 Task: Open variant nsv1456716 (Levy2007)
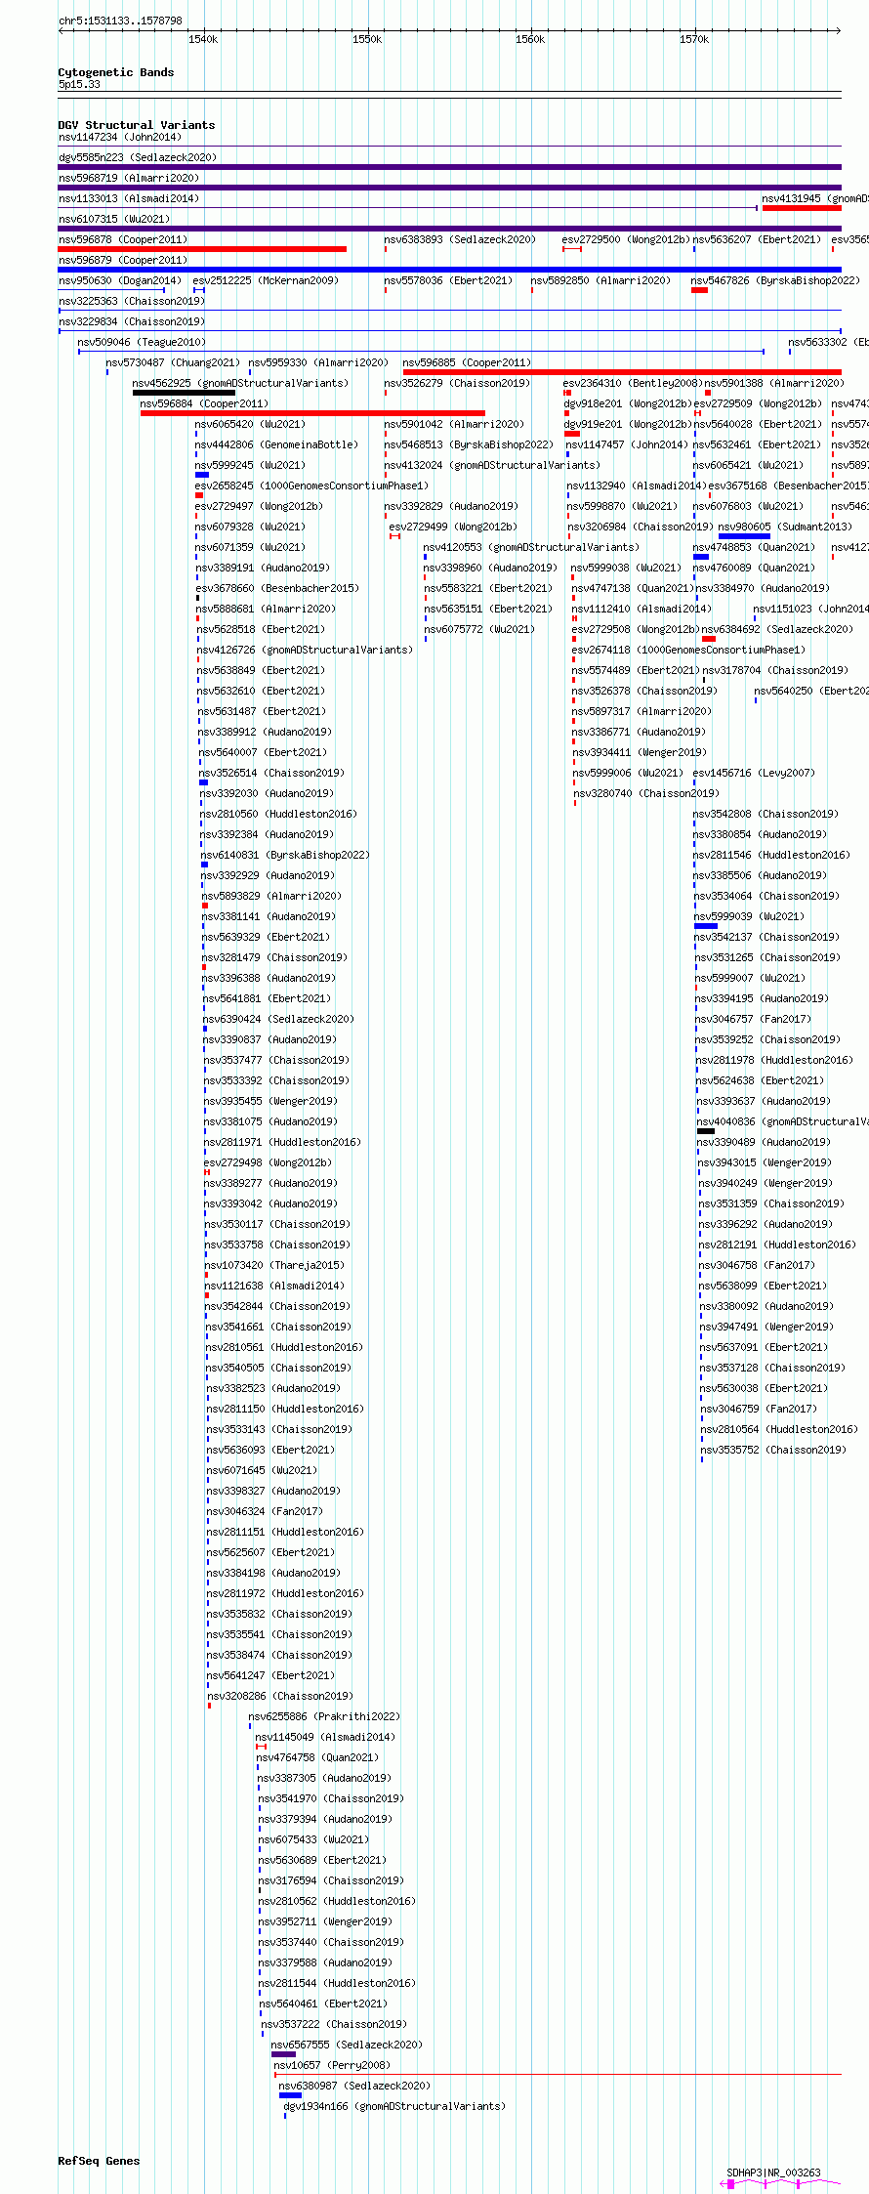click(754, 773)
